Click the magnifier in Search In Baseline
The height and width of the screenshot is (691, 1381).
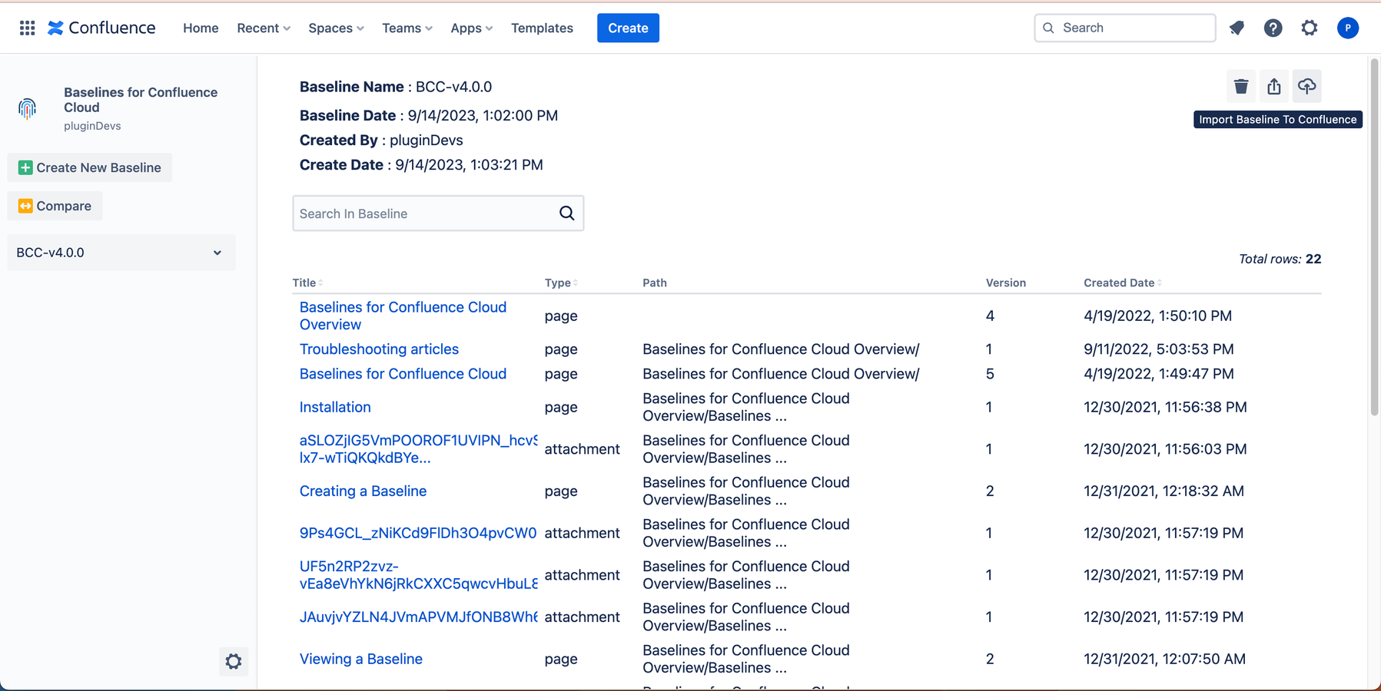pos(567,213)
